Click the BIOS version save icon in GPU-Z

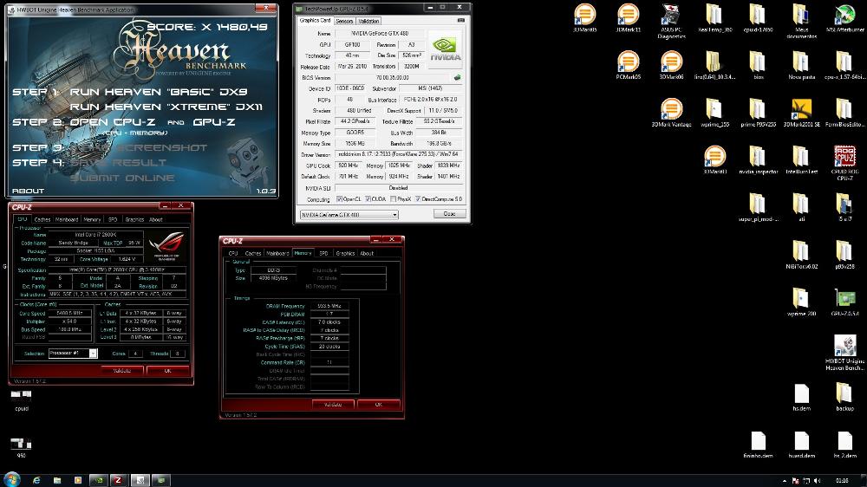(457, 77)
